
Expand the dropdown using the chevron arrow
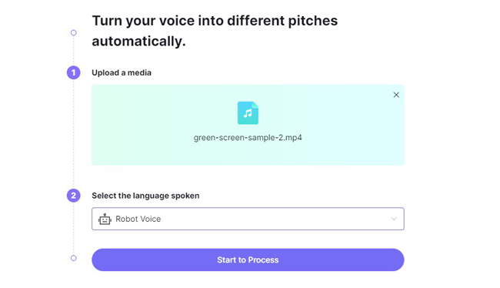[394, 219]
